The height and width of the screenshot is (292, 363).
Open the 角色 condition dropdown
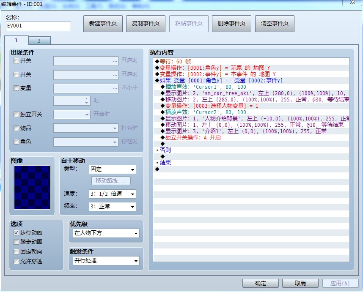coord(85,142)
